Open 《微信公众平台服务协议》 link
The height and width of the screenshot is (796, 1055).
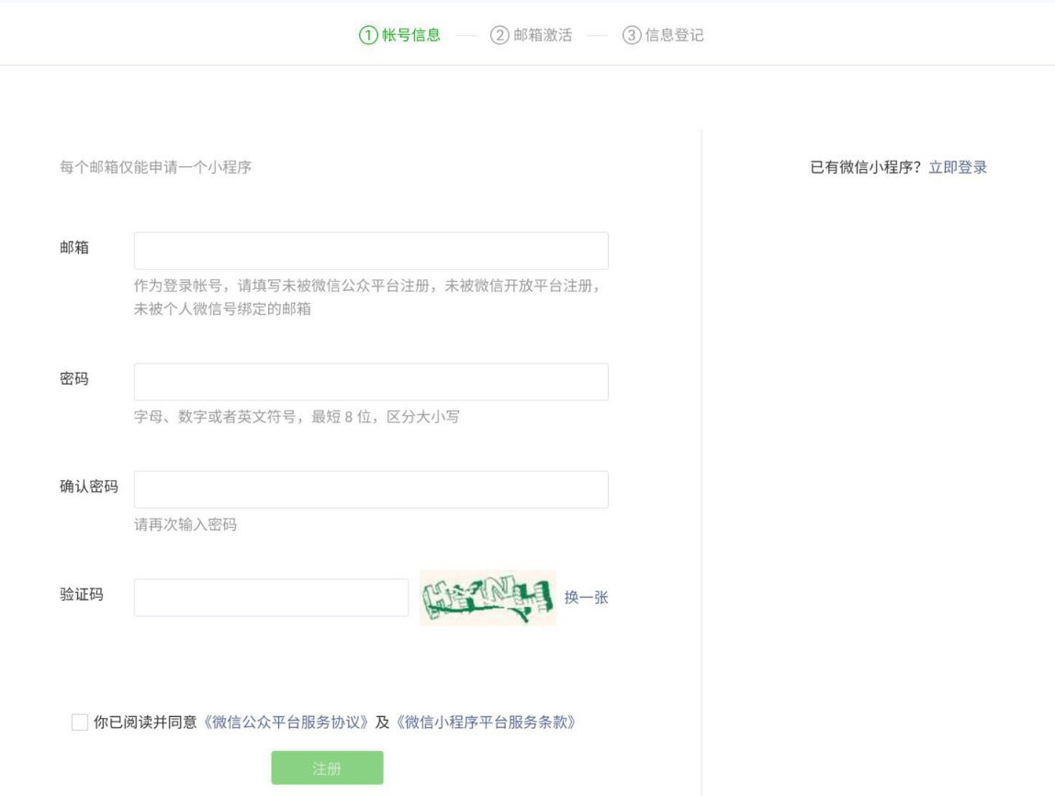tap(286, 722)
